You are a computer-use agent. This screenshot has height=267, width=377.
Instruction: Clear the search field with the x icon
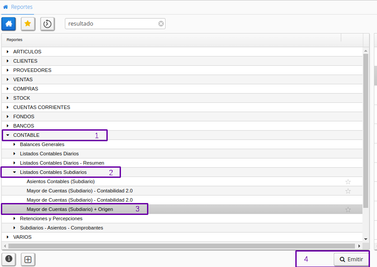(x=161, y=23)
